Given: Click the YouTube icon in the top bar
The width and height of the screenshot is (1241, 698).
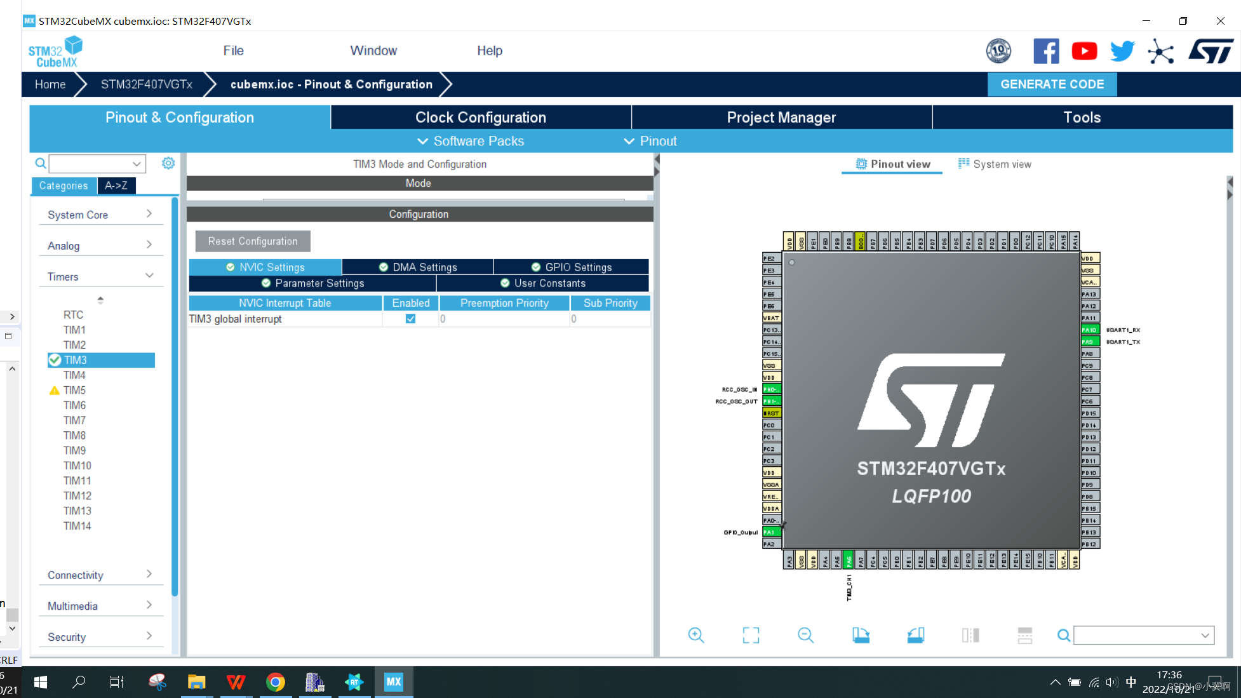Looking at the screenshot, I should 1084,51.
